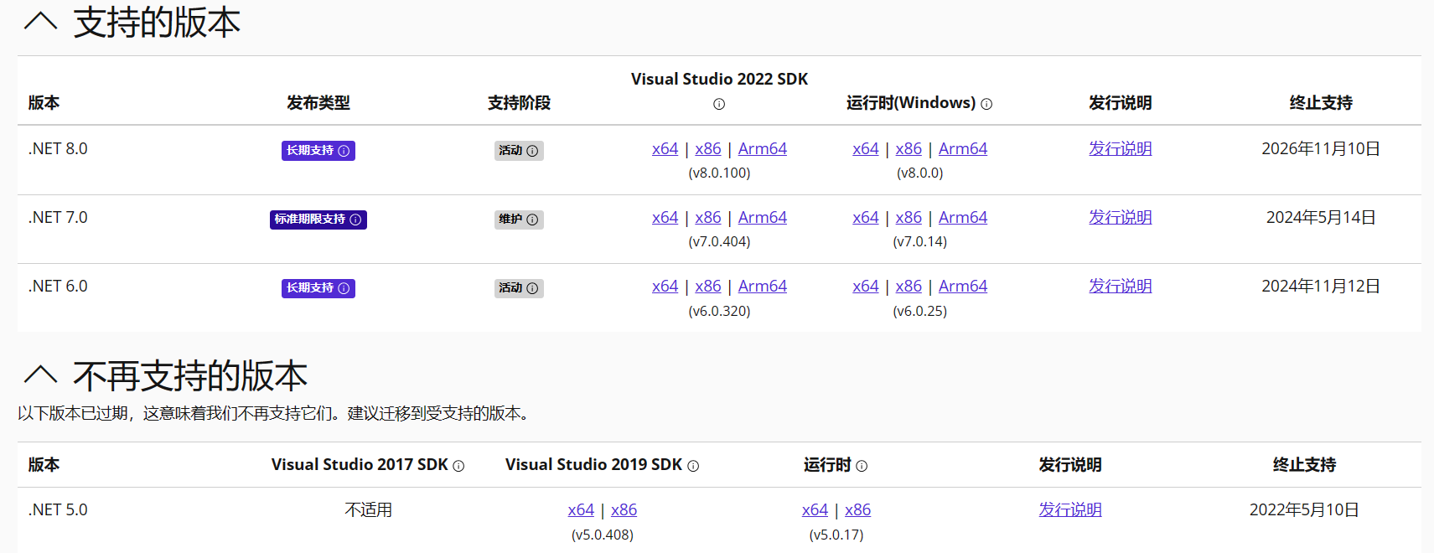Screen dimensions: 1434x553
Task: Download .NET 7.0 SDK x64 (v7.0.404)
Action: click(665, 217)
